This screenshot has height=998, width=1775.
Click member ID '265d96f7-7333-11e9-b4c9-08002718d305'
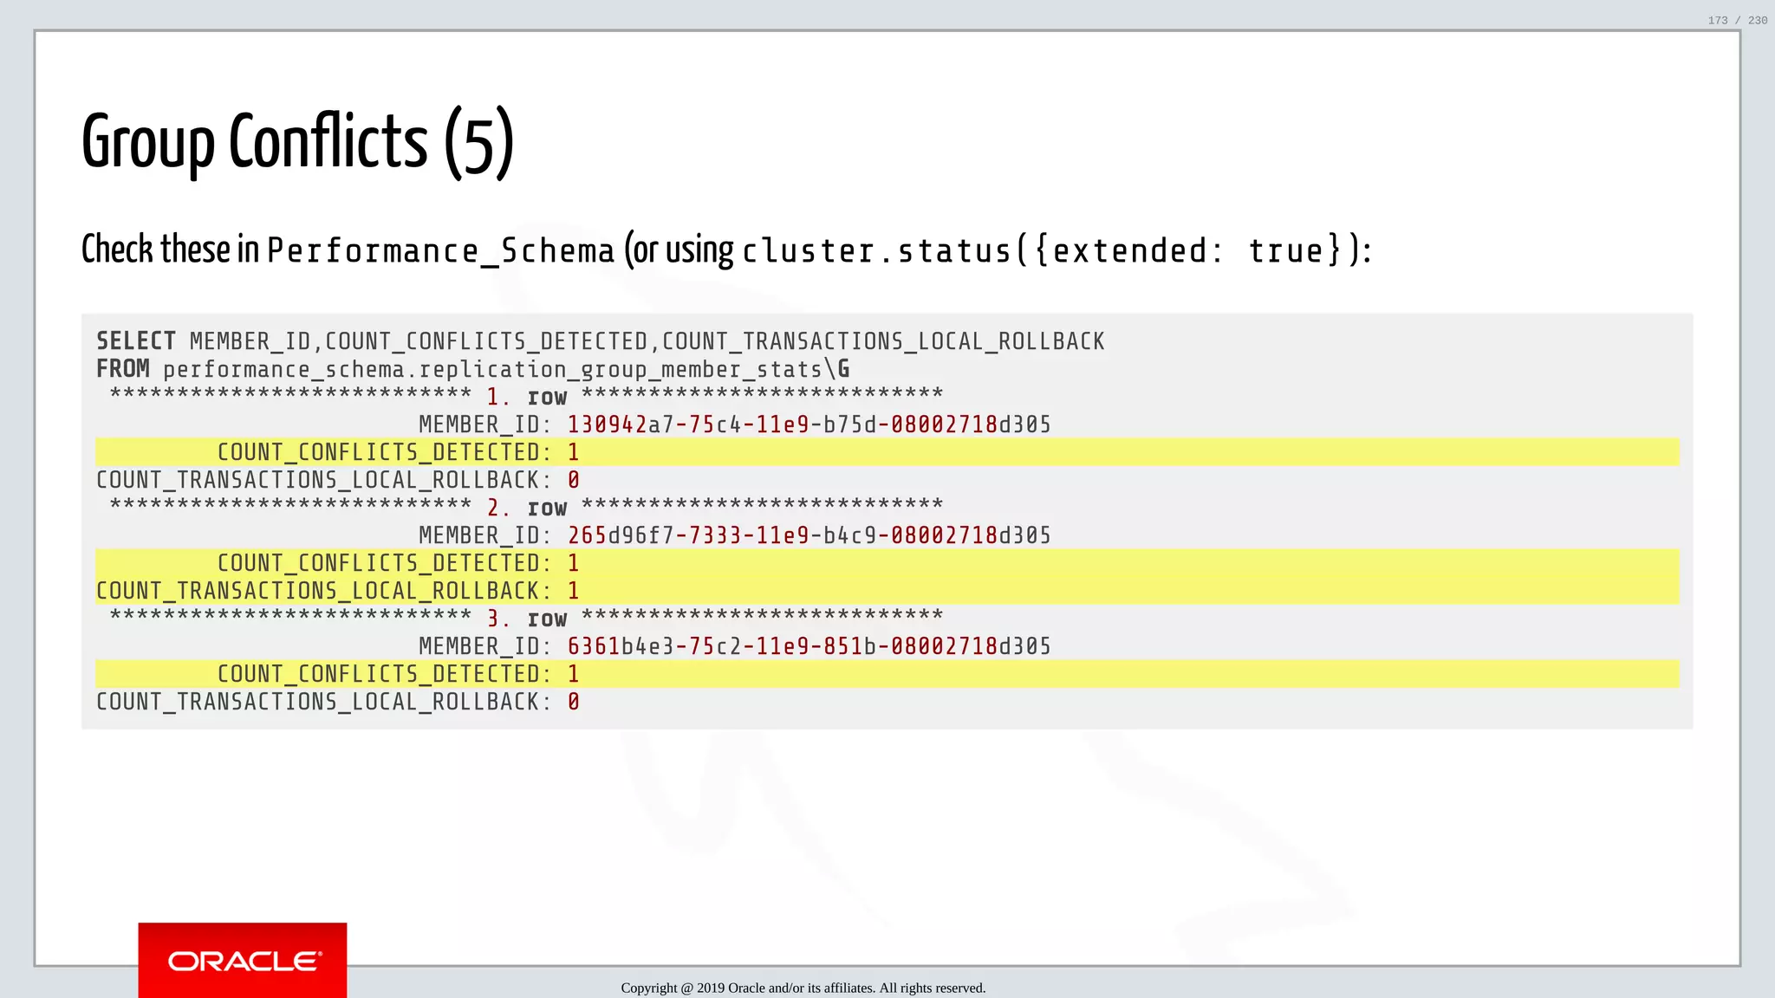pyautogui.click(x=809, y=535)
